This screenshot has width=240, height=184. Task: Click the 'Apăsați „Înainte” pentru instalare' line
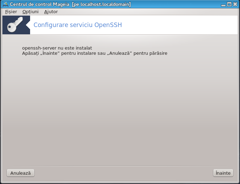(x=95, y=53)
